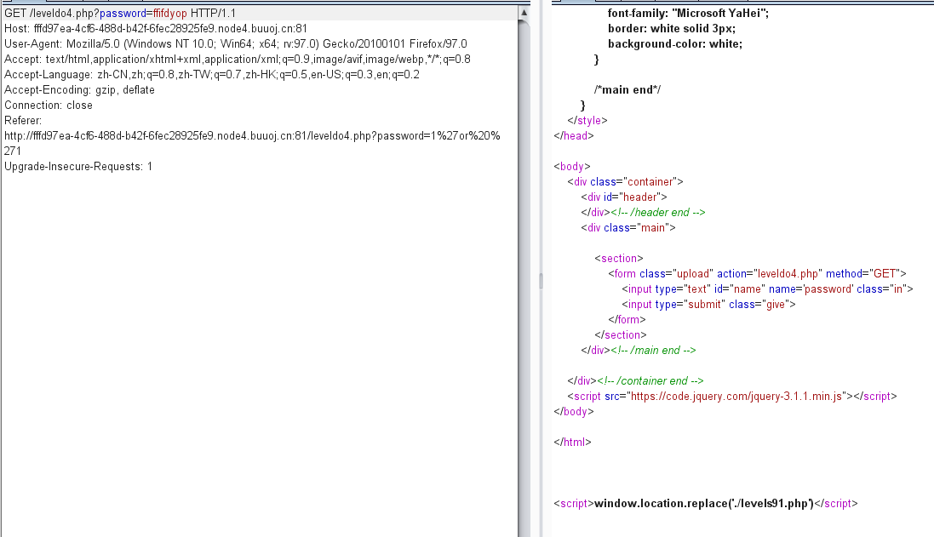934x537 pixels.
Task: Click the closing </body> tag
Action: (x=574, y=411)
